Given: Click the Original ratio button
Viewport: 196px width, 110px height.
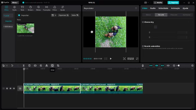Looking at the screenshot, I should point(131,59).
